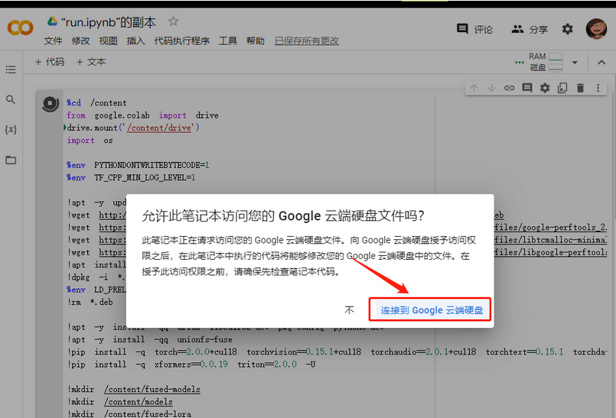Move cell down with the arrow icon
Viewport: 616px width, 418px height.
pos(491,88)
